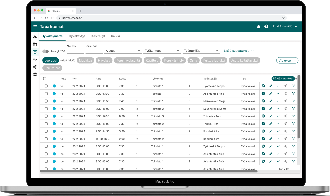Check the Meikäläinen Maija row
330x196 pixels.
click(x=46, y=101)
